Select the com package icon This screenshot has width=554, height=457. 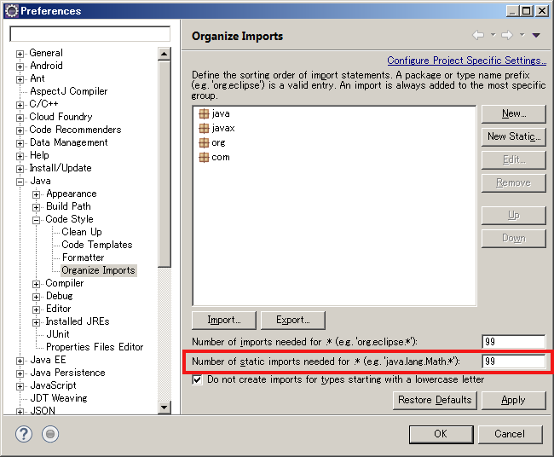tap(204, 157)
